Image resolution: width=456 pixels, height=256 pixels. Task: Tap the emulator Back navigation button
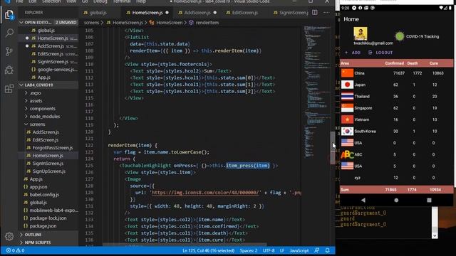click(363, 200)
